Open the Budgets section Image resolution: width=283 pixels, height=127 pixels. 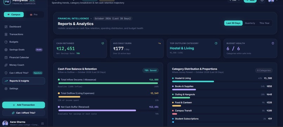point(24,42)
